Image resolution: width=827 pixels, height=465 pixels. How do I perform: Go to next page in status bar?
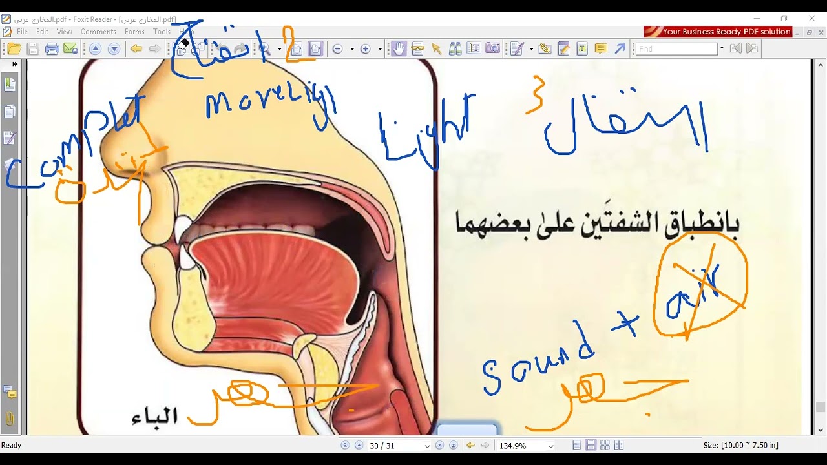[x=439, y=446]
